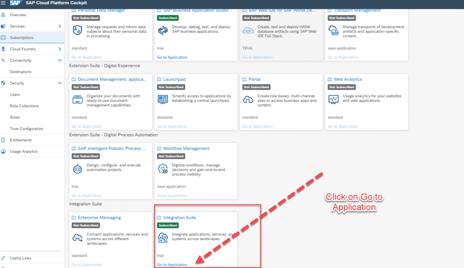Collapse the Security section chevron

click(60, 83)
